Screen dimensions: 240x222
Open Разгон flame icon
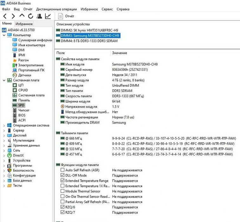[15, 60]
